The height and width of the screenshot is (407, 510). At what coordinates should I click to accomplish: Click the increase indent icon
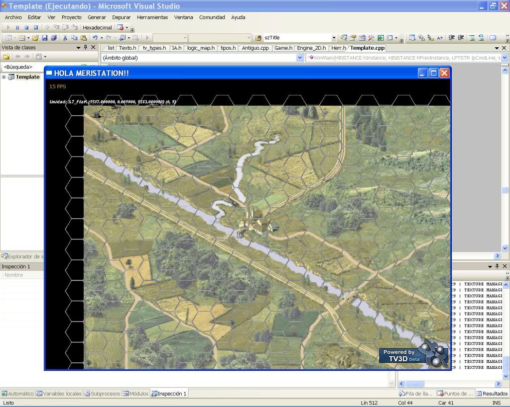pyautogui.click(x=461, y=38)
